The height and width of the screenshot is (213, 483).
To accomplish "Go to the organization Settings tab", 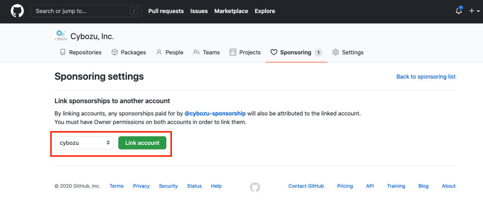I will pos(348,52).
